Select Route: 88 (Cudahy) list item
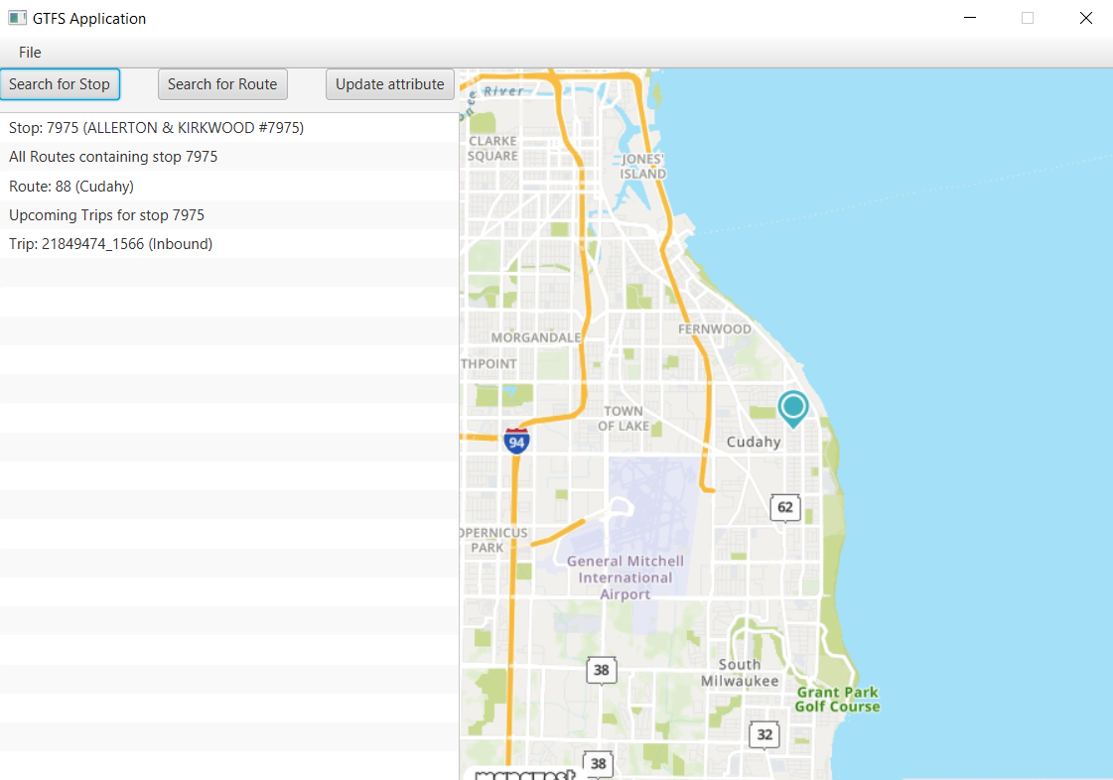1113x780 pixels. pyautogui.click(x=71, y=186)
